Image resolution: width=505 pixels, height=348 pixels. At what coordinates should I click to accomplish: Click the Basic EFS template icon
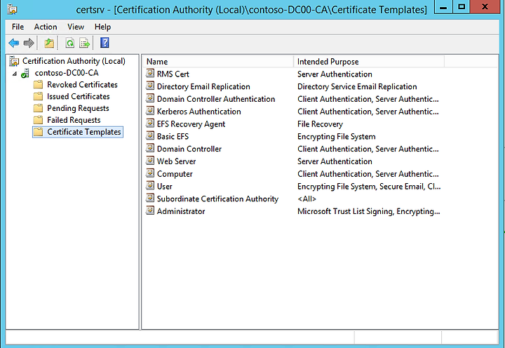(150, 136)
